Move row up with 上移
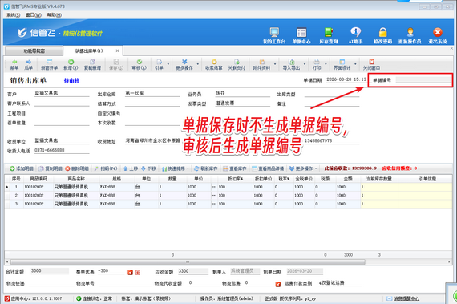Image resolution: width=457 pixels, height=304 pixels. coord(130,168)
